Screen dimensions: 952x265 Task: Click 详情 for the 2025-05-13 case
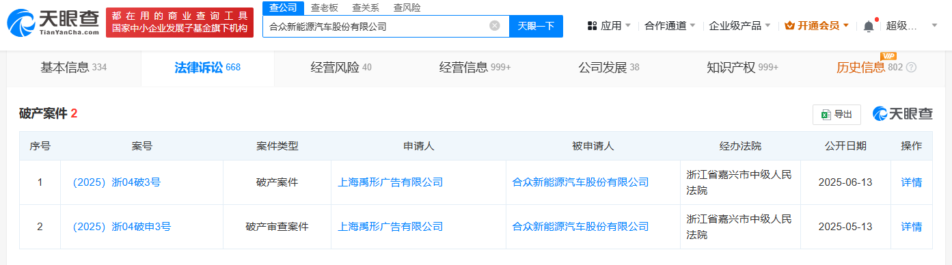click(912, 227)
